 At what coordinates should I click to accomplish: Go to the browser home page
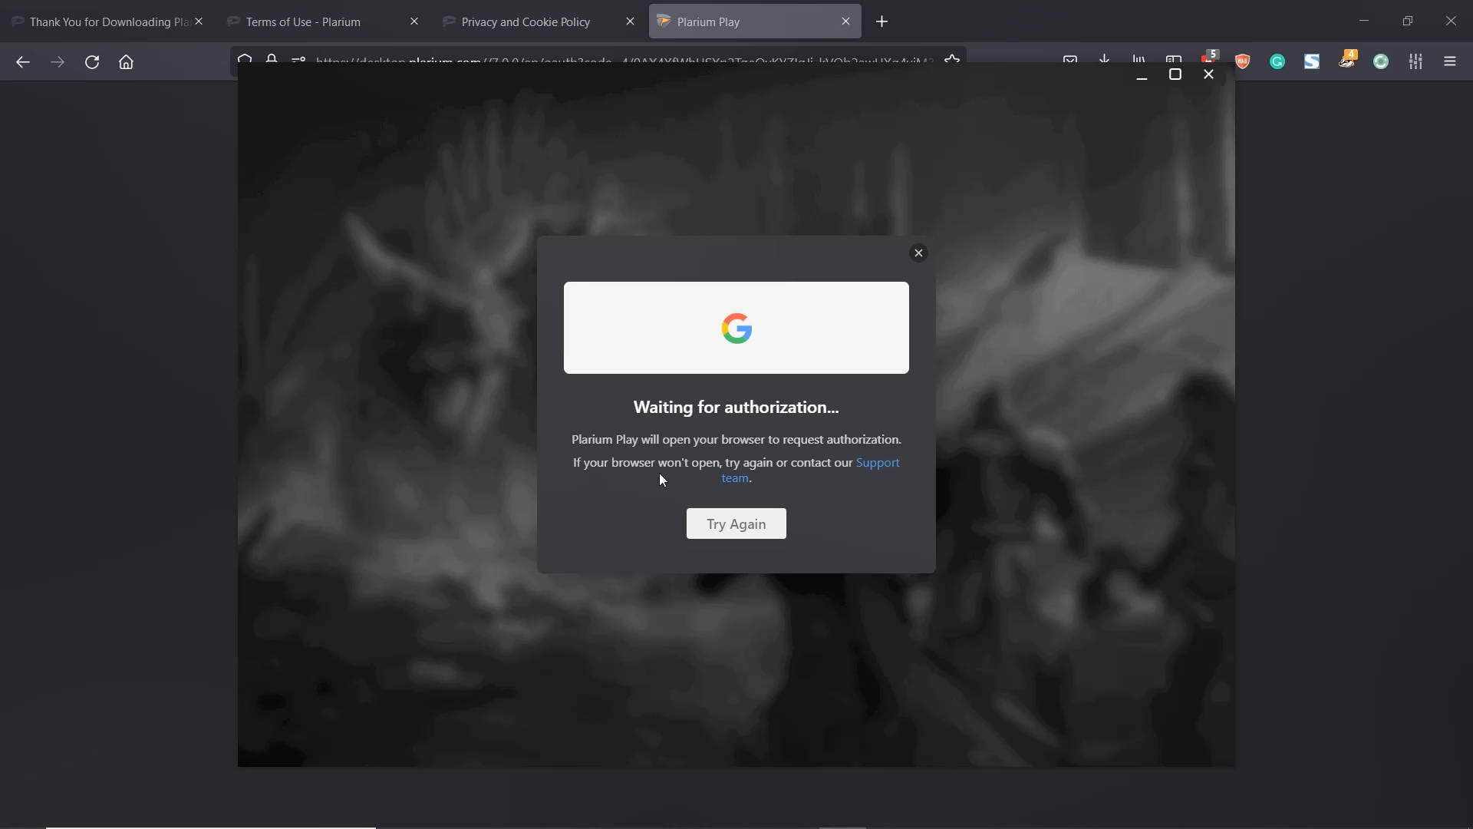click(x=127, y=62)
